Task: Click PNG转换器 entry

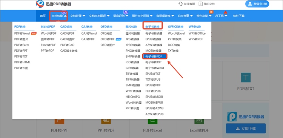Action: click(x=133, y=51)
